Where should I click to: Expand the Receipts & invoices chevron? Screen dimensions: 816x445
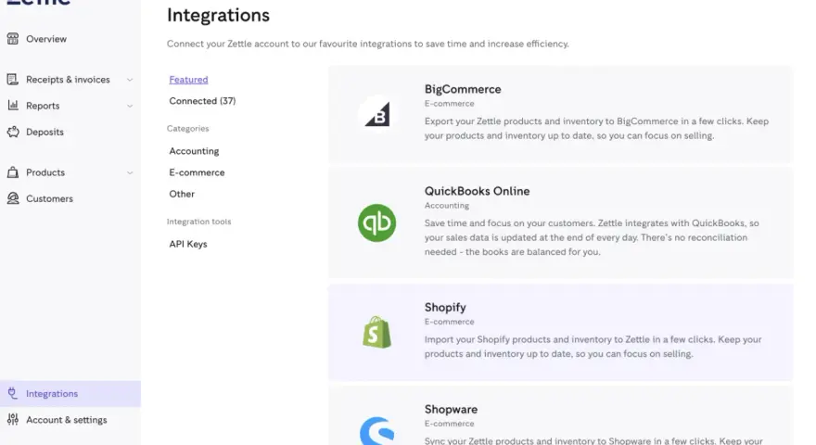(130, 80)
